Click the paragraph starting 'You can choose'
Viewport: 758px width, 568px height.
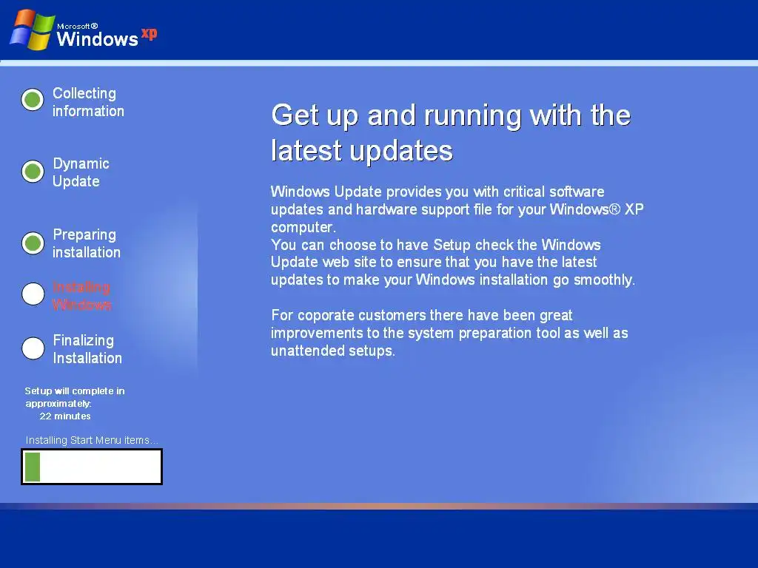coord(453,263)
